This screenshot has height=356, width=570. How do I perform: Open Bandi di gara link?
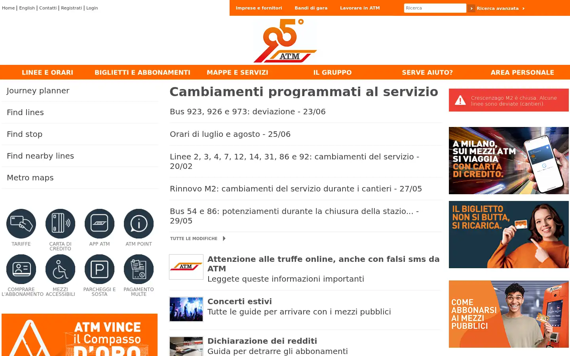tap(311, 8)
